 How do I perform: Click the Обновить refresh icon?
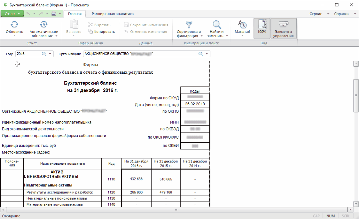14,24
